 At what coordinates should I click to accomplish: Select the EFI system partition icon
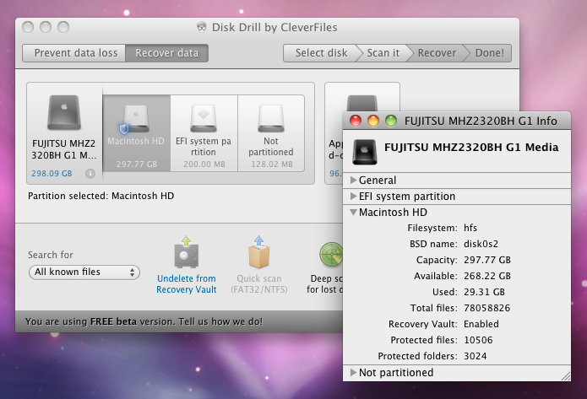204,118
